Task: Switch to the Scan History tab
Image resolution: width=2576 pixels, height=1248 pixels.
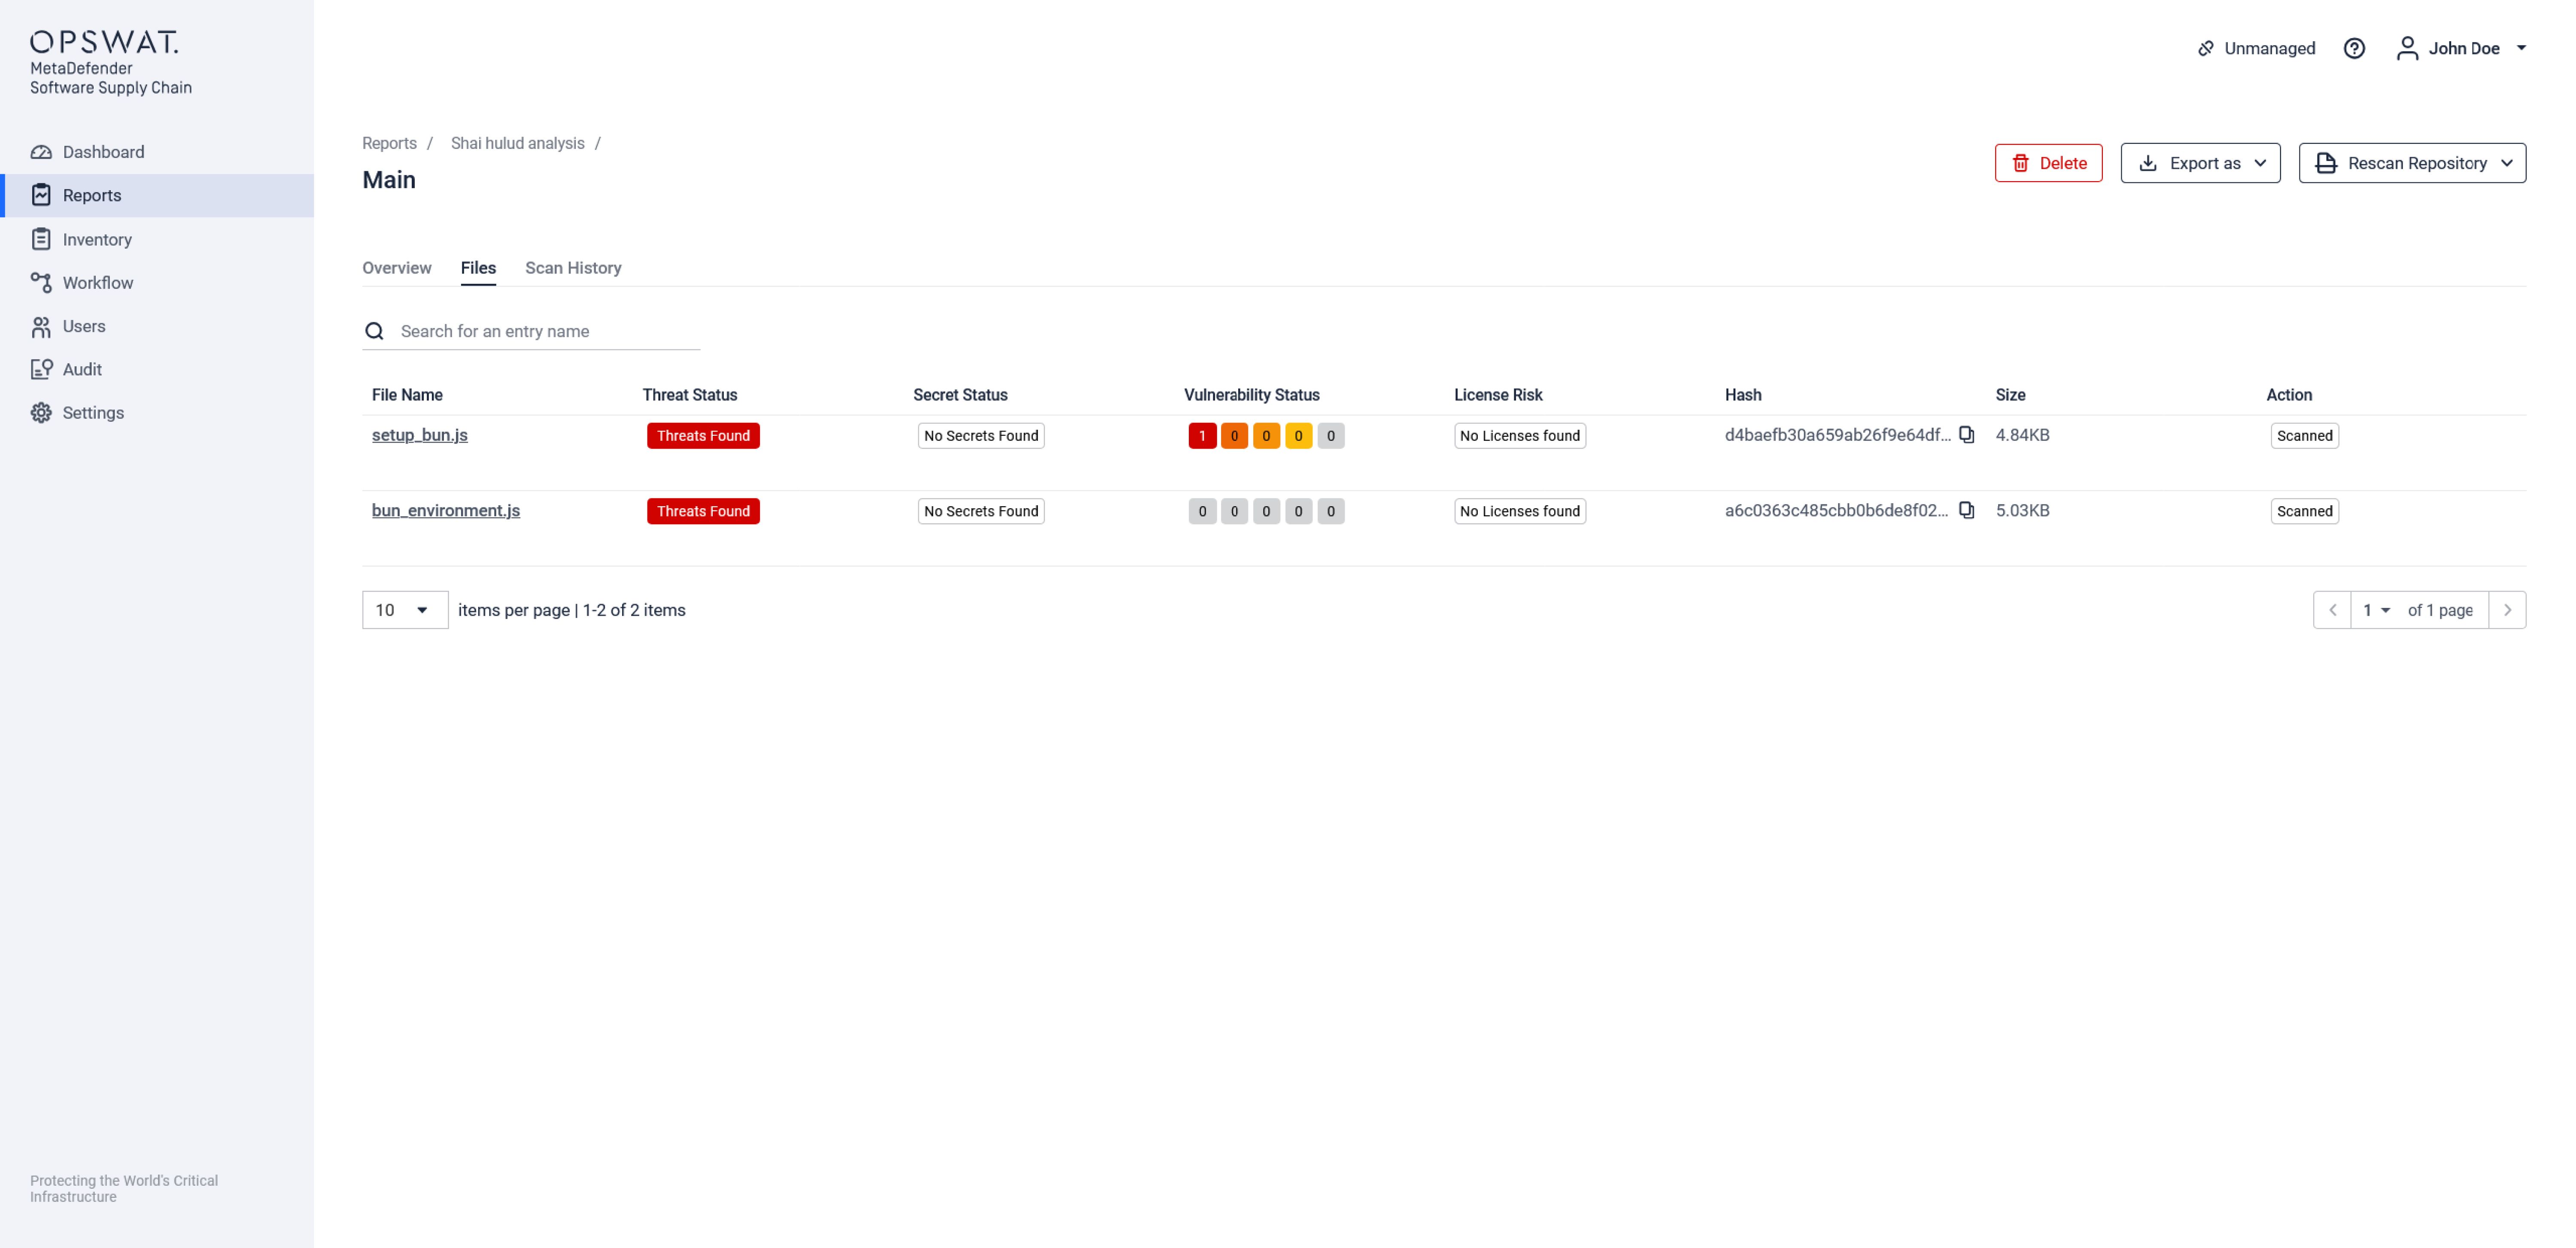Action: [x=573, y=268]
